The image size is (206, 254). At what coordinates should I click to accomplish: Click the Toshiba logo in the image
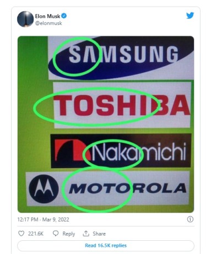click(x=122, y=105)
